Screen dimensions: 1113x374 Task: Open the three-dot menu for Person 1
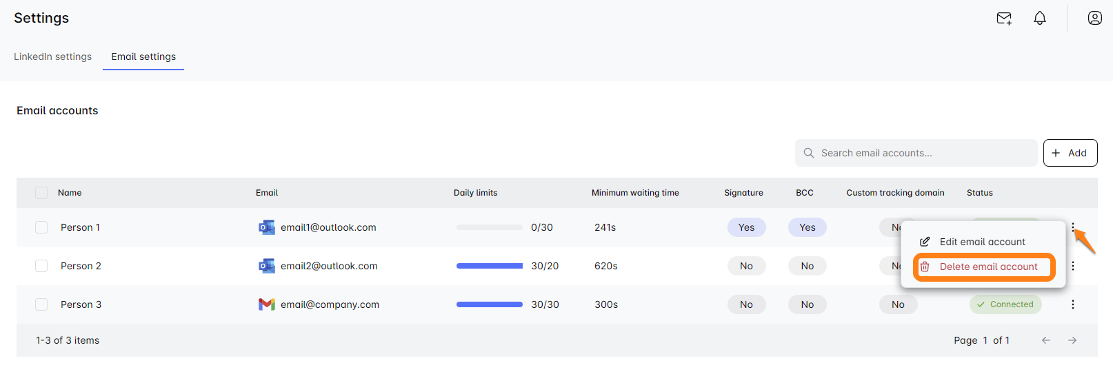point(1073,227)
